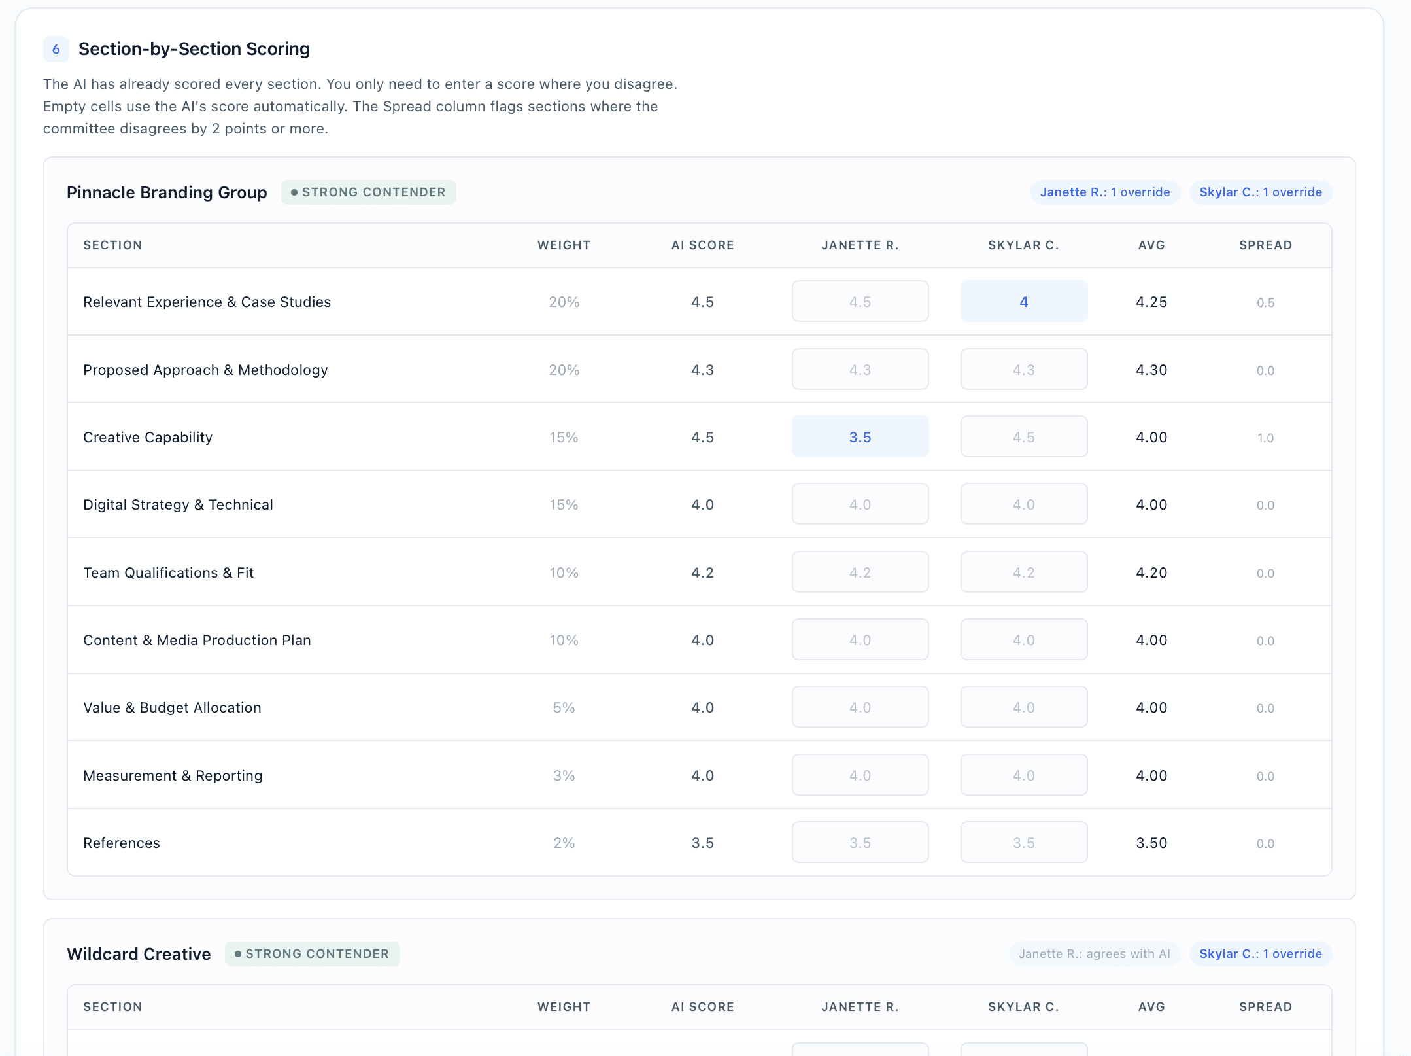This screenshot has width=1411, height=1056.
Task: Edit Janette R. 3.5 override for Creative Capability
Action: point(860,436)
